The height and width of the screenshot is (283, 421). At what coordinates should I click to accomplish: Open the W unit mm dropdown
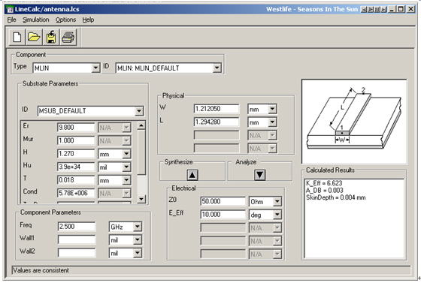[x=272, y=109]
